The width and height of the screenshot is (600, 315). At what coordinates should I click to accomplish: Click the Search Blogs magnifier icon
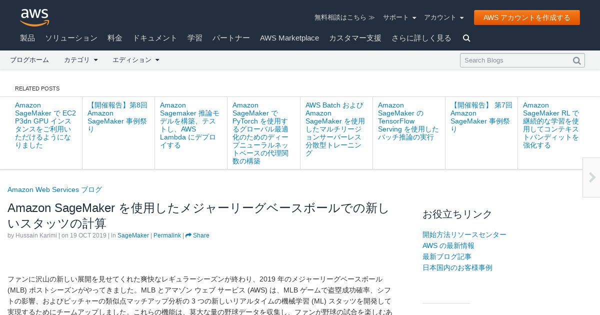576,60
